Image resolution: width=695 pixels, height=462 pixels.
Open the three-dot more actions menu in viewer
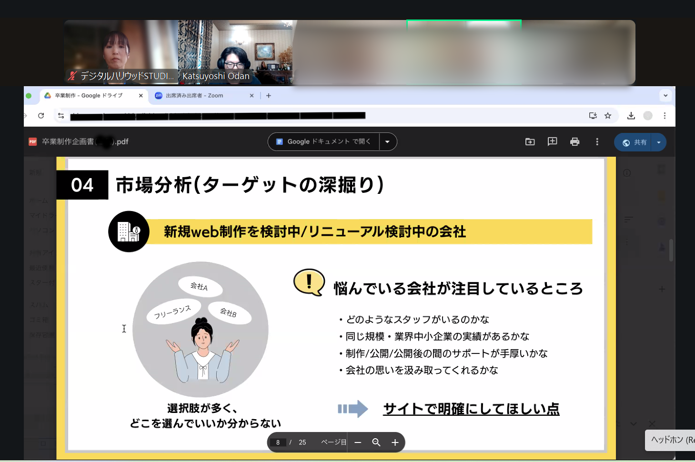coord(597,142)
